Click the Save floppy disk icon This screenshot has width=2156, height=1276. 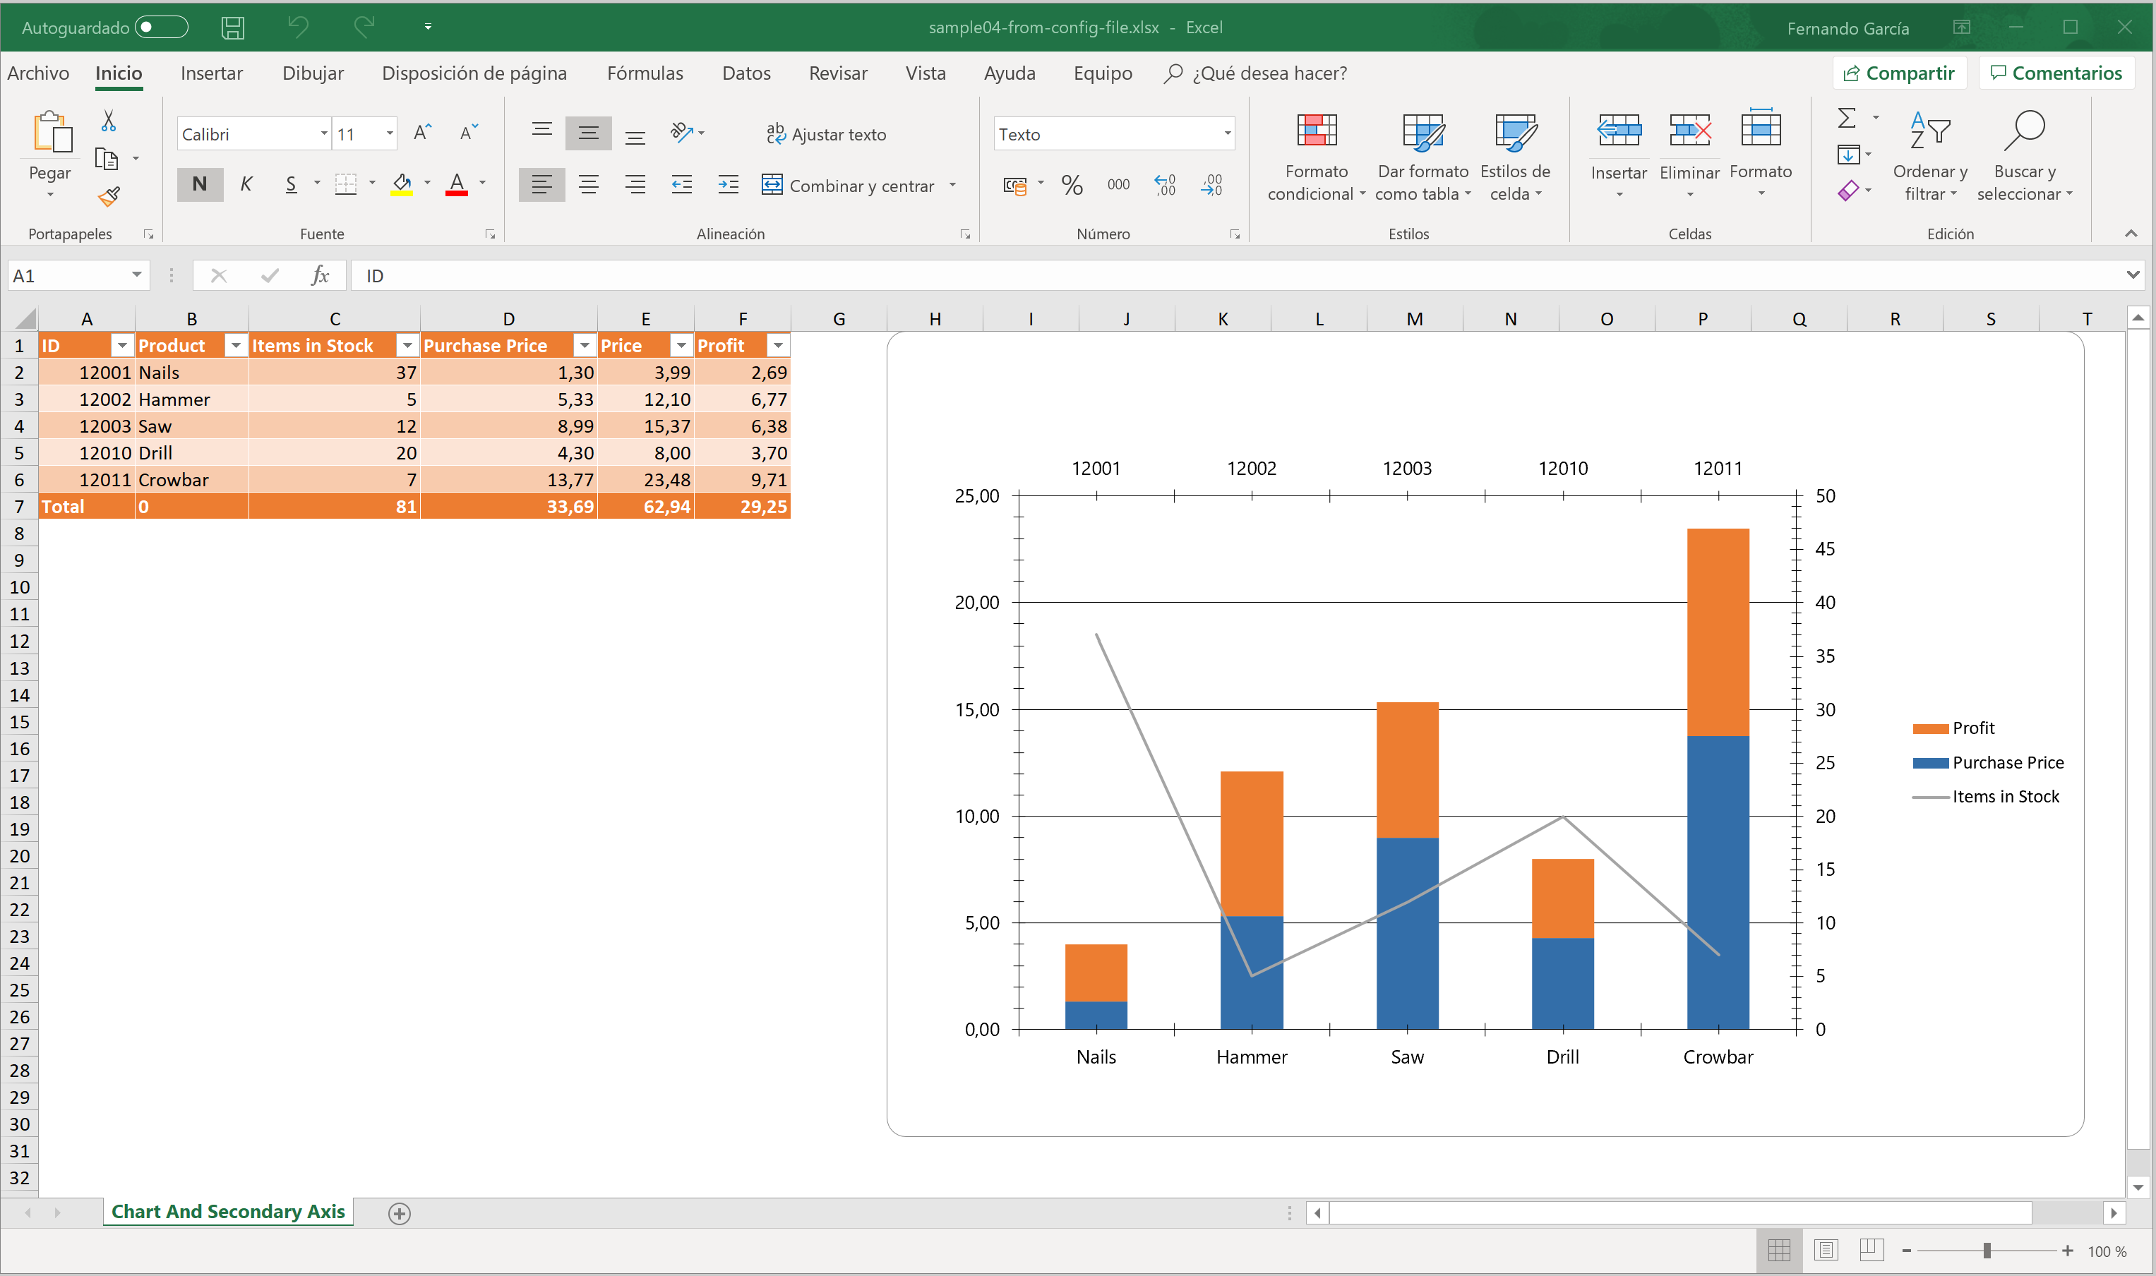pyautogui.click(x=232, y=28)
